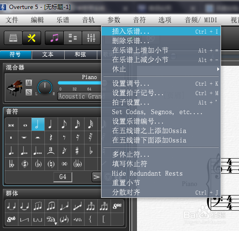Choose 设置拍子记号 menu entry
The height and width of the screenshot is (231, 239).
pos(161,93)
